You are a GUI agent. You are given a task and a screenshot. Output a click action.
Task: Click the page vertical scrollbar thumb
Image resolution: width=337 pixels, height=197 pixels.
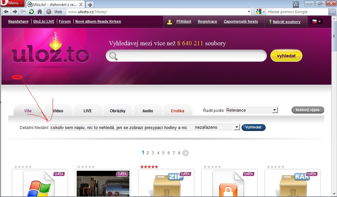pos(334,36)
